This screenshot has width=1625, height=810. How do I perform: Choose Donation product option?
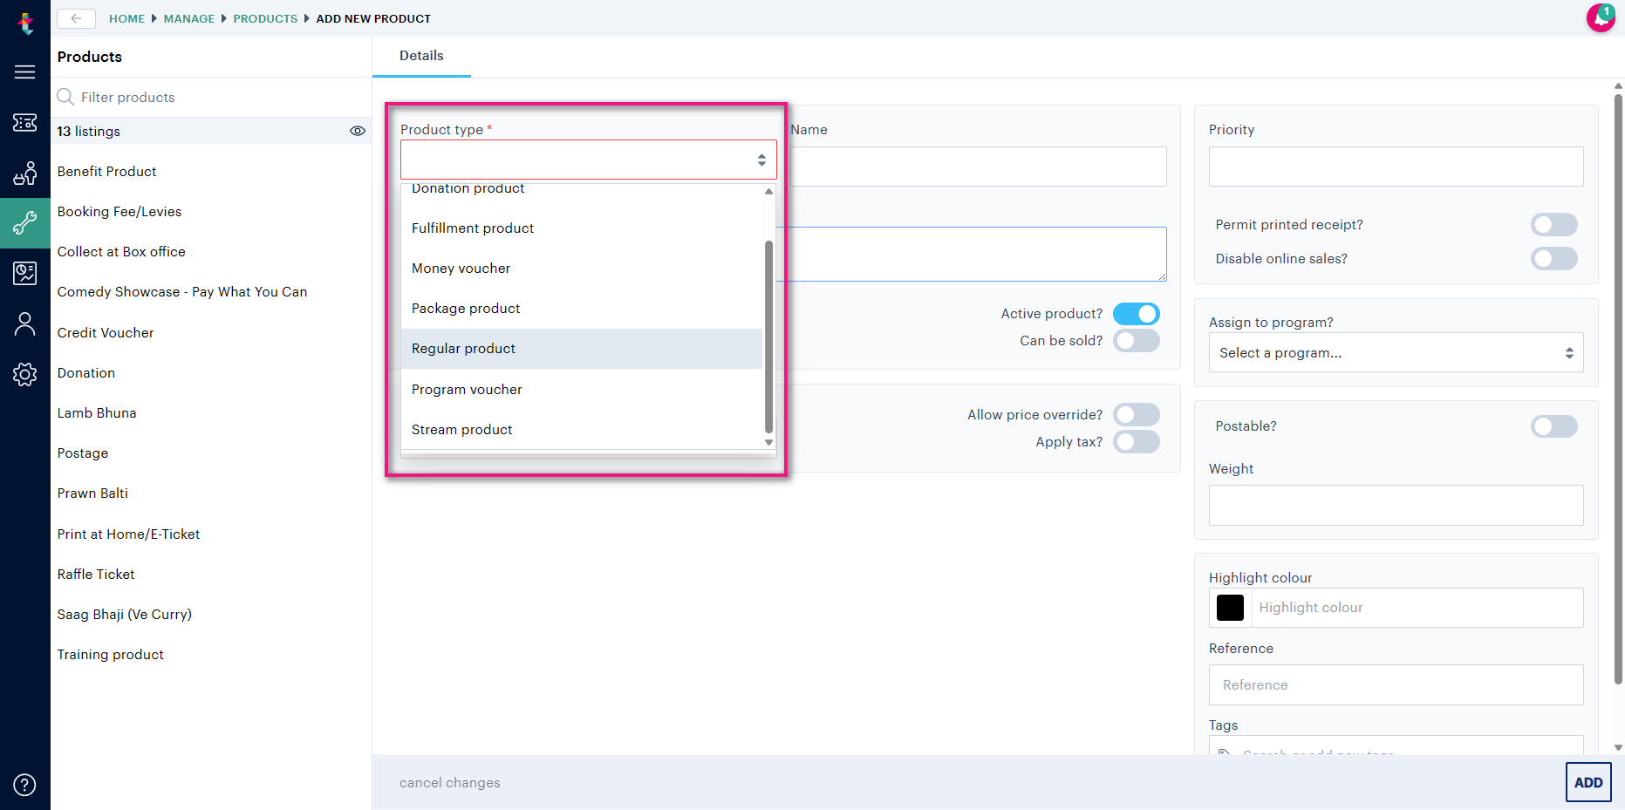pyautogui.click(x=582, y=189)
